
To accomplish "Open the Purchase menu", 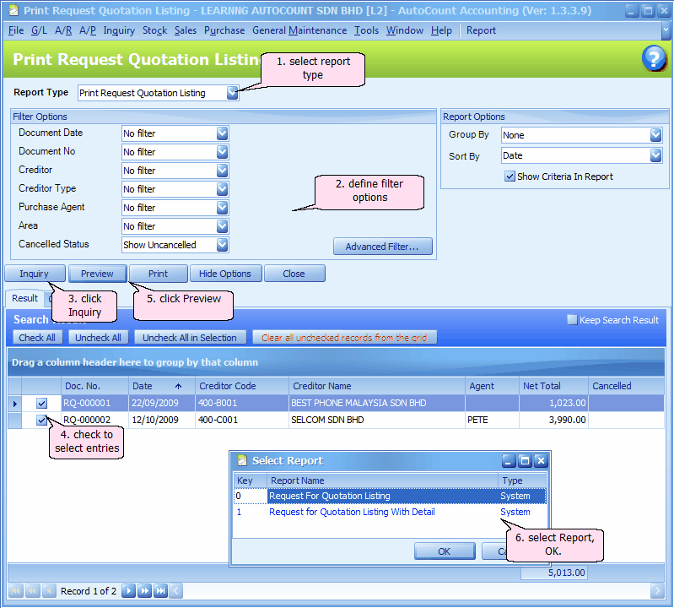I will coord(224,30).
